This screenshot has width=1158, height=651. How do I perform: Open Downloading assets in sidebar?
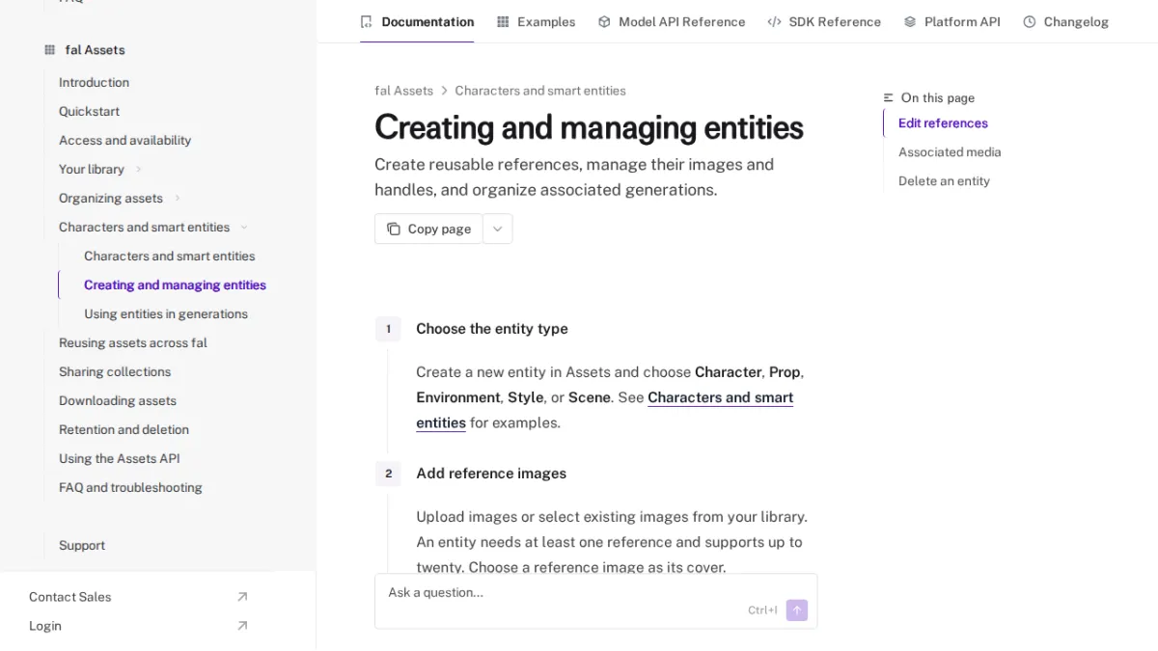(x=118, y=401)
